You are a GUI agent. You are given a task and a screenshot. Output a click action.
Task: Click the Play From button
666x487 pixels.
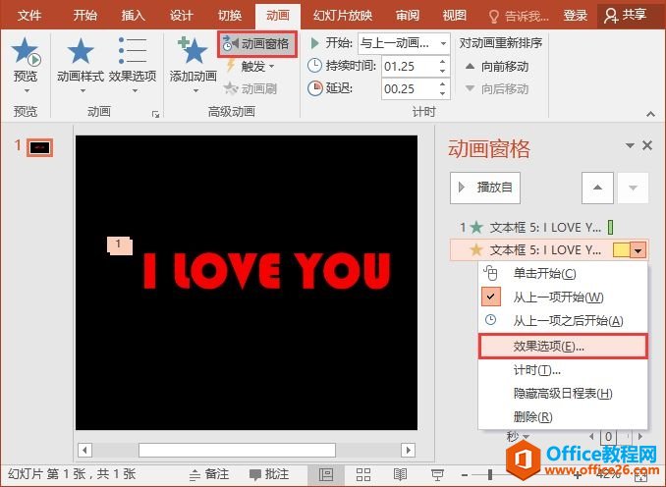(x=485, y=187)
